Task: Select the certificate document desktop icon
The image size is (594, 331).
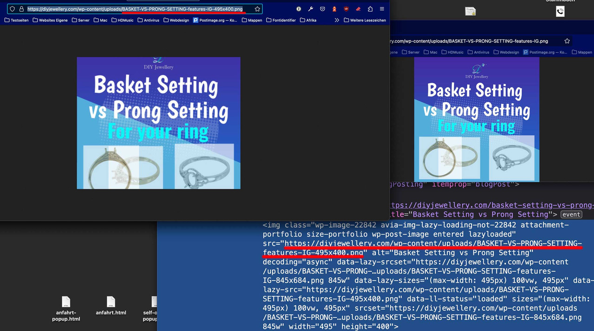Action: click(x=471, y=12)
